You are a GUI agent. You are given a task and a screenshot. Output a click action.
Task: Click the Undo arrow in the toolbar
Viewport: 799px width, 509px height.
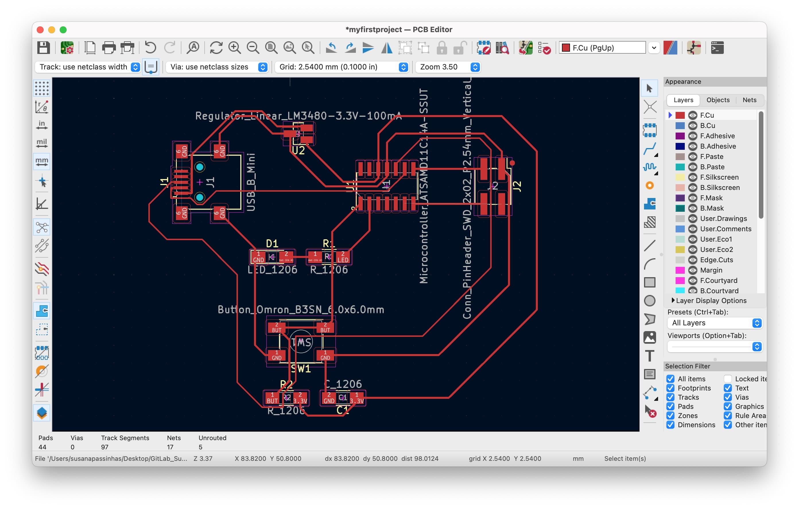coord(150,48)
